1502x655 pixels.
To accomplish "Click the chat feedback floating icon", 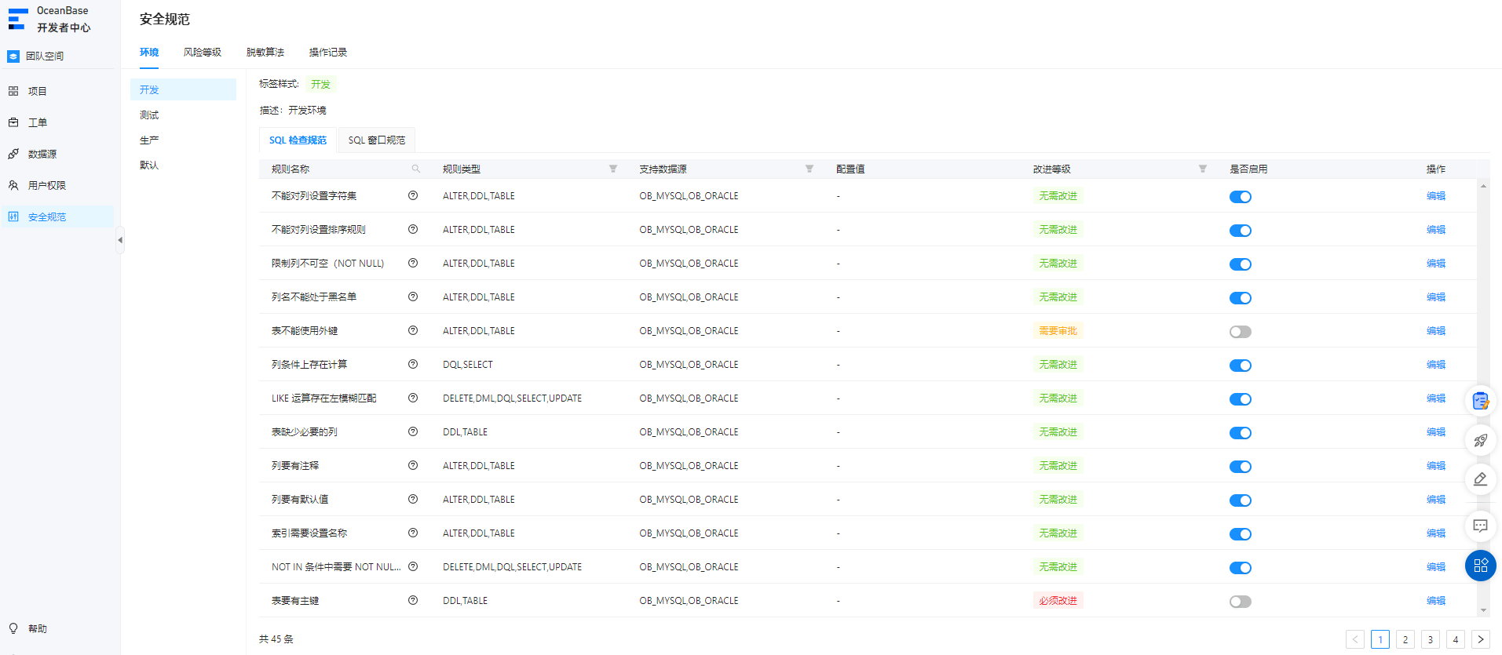I will click(x=1480, y=526).
